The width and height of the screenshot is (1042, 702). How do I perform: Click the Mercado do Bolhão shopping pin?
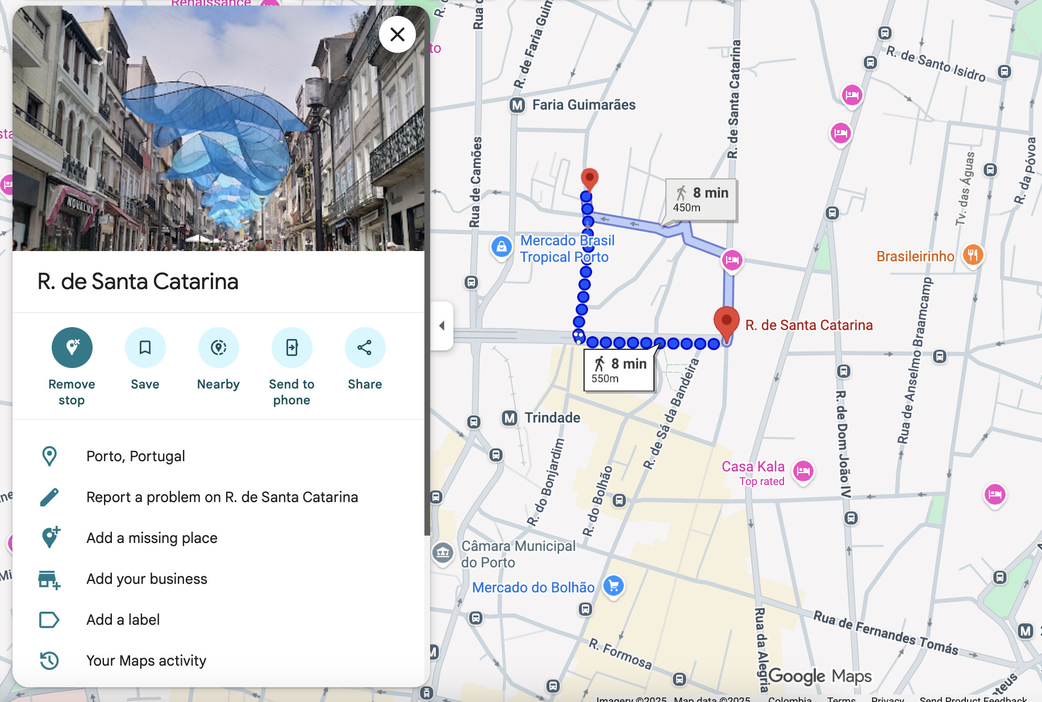[614, 586]
